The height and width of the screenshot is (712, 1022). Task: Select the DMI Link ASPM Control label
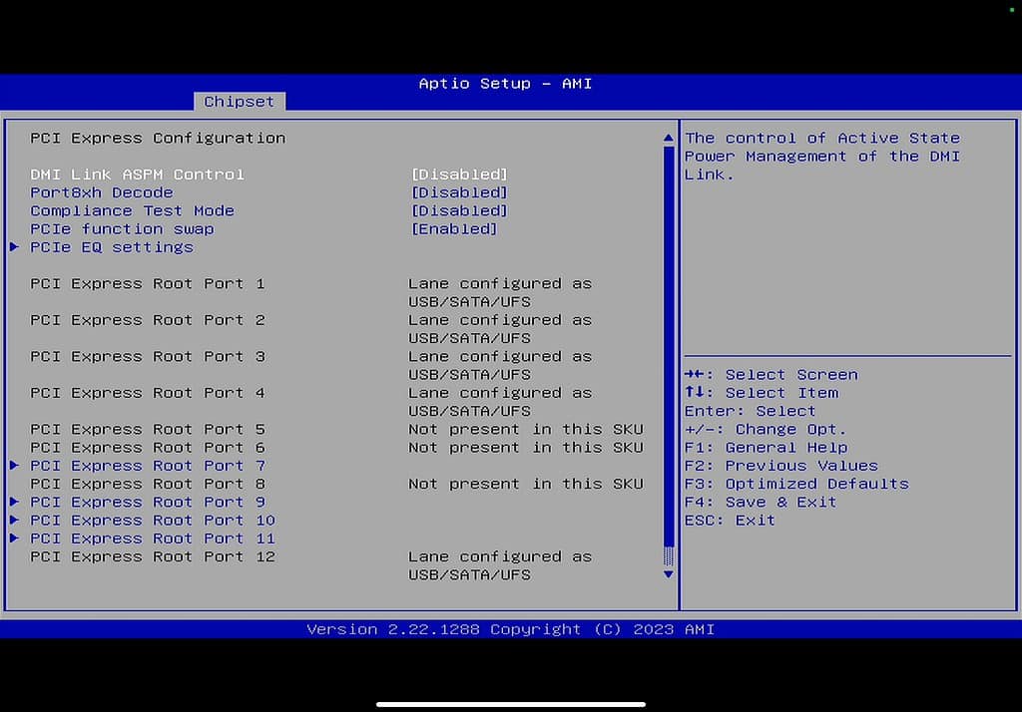tap(137, 175)
